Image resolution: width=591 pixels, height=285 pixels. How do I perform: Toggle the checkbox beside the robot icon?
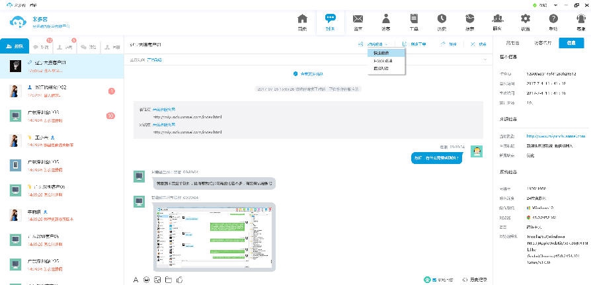(x=434, y=280)
